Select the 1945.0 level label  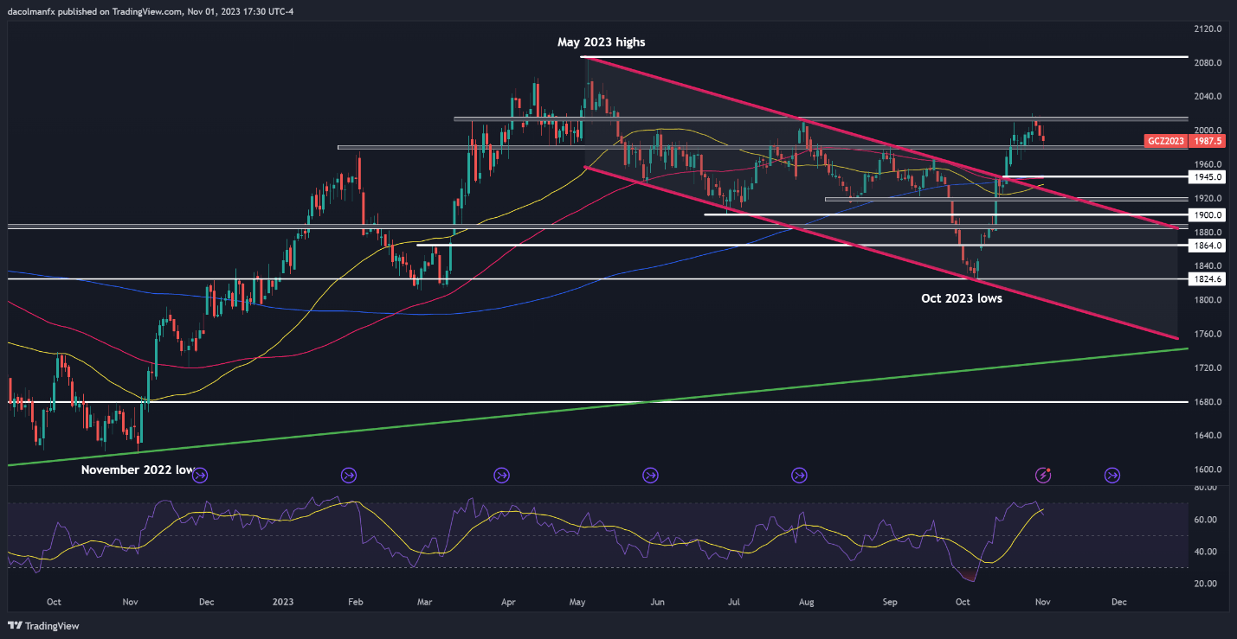[x=1208, y=176]
